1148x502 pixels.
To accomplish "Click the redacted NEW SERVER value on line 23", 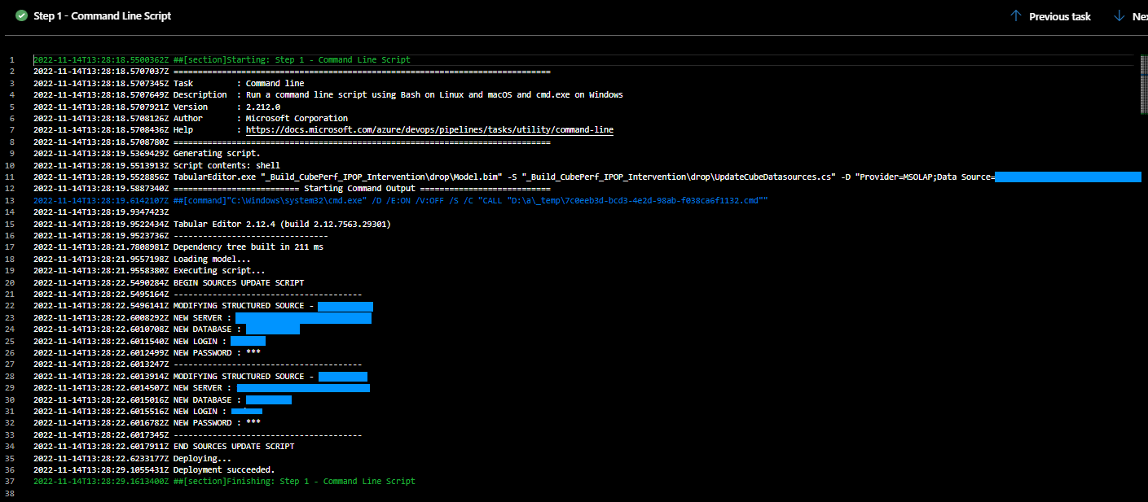I will tap(303, 317).
